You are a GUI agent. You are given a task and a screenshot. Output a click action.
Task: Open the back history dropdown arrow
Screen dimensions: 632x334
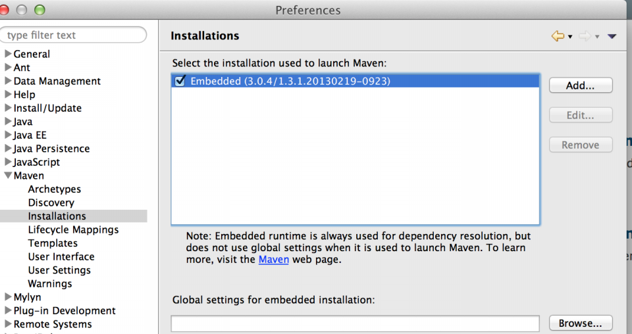[570, 37]
